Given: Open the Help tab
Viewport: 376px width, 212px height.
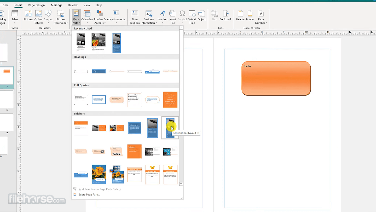Looking at the screenshot, I should [99, 5].
